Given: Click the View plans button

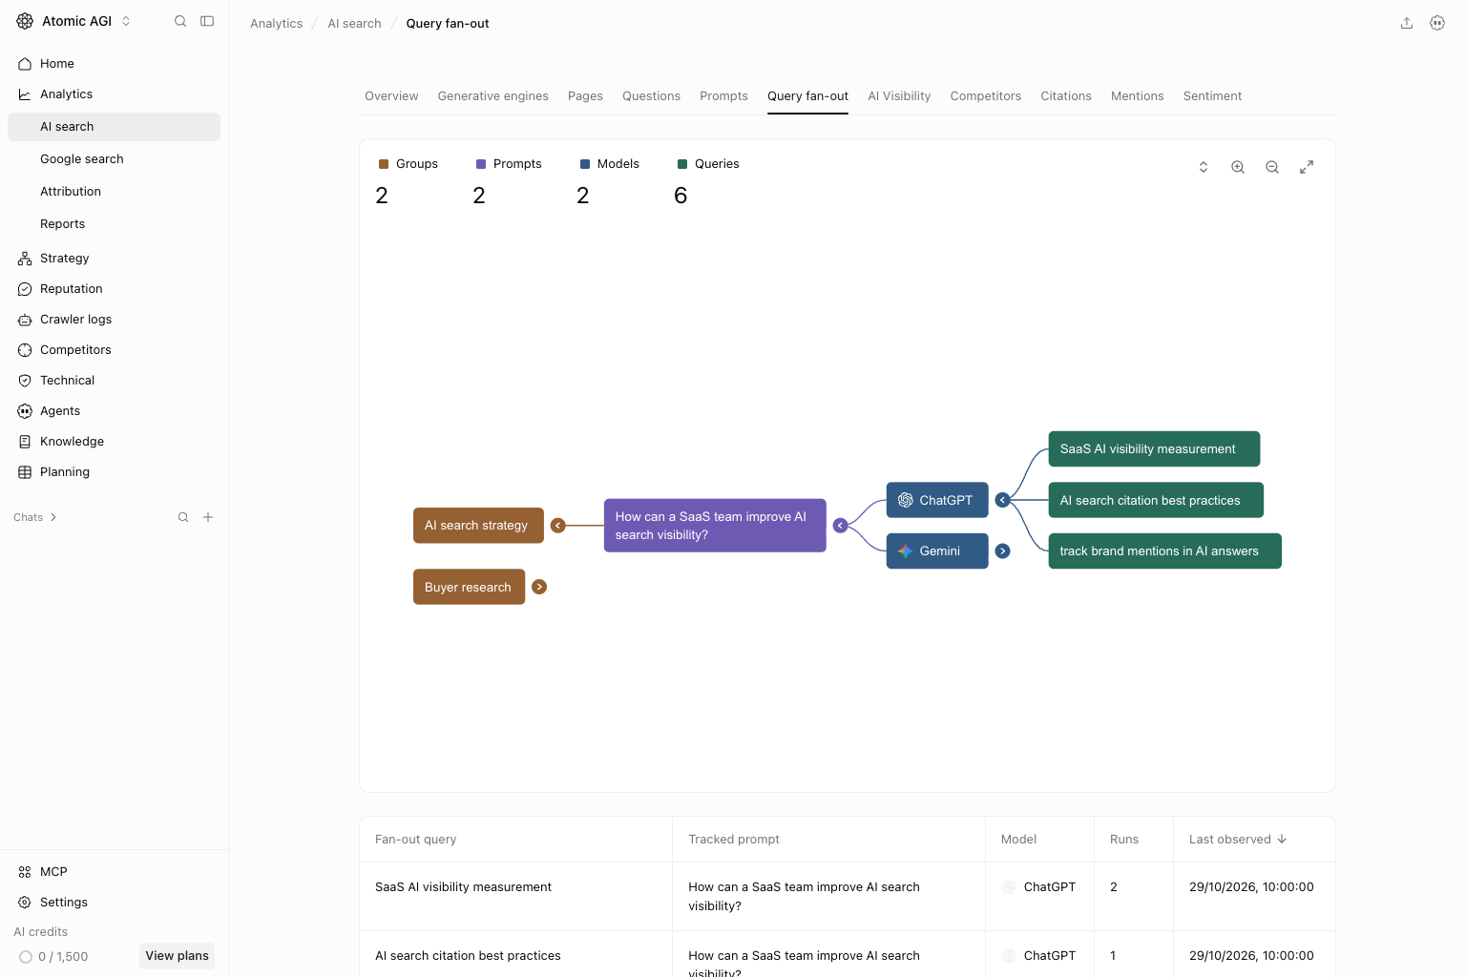Looking at the screenshot, I should [178, 956].
